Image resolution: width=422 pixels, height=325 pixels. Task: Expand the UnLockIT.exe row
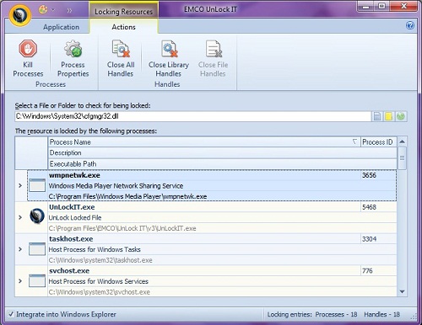[x=20, y=217]
